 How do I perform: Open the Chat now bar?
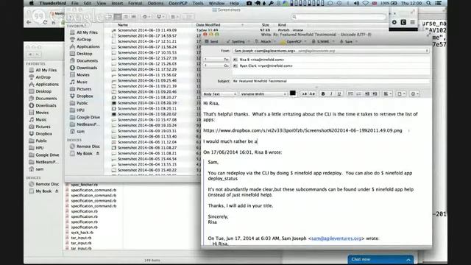380,259
